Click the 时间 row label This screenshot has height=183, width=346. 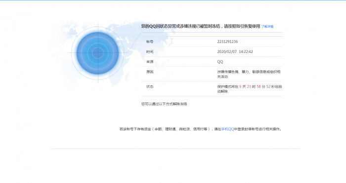150,51
